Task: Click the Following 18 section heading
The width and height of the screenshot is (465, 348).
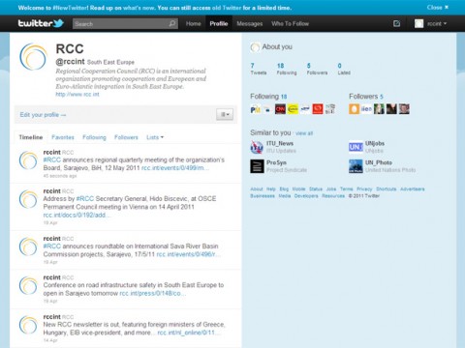Action: click(x=268, y=97)
